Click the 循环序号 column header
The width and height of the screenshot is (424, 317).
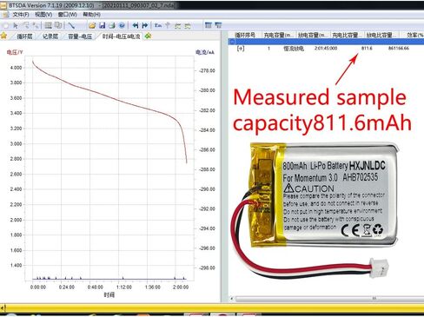pyautogui.click(x=245, y=35)
